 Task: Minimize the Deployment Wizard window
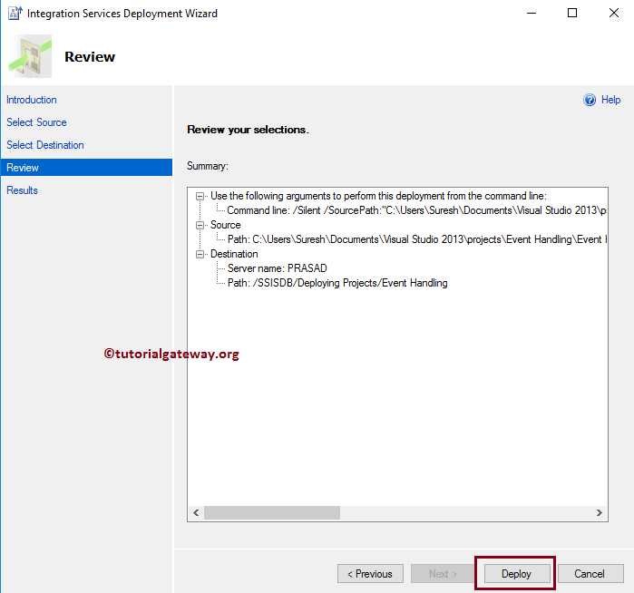point(532,14)
